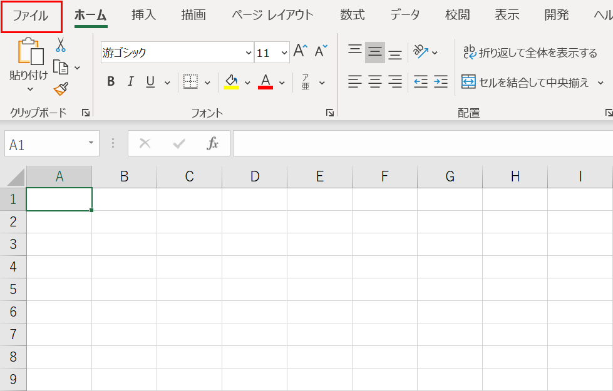Switch to the 数式 ribbon tab

(352, 15)
